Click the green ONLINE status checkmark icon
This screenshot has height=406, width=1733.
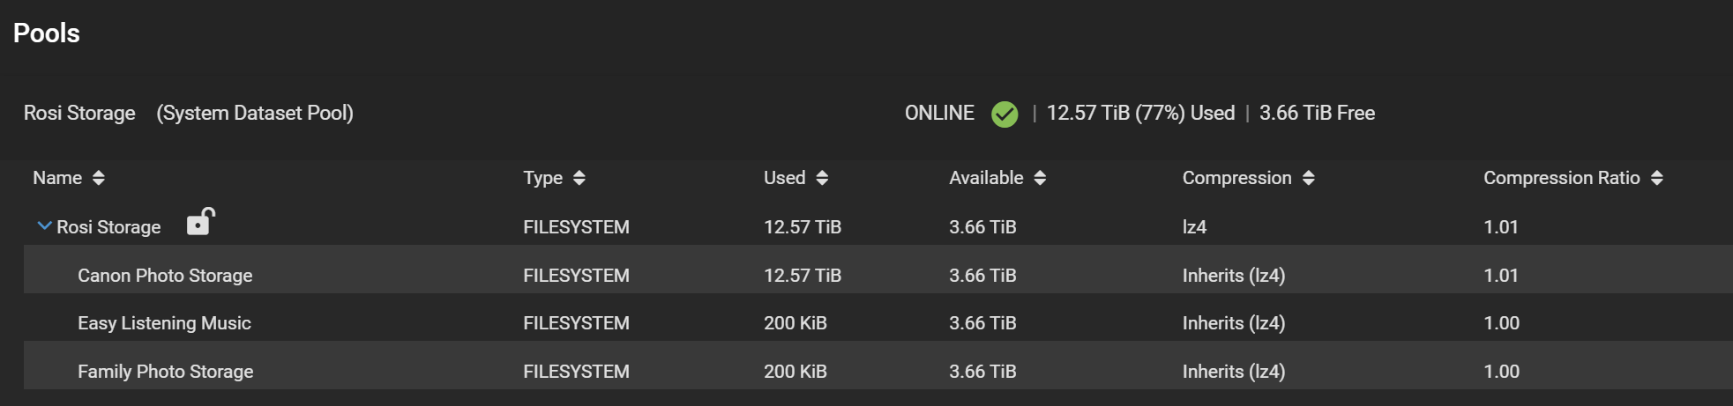(x=1005, y=114)
